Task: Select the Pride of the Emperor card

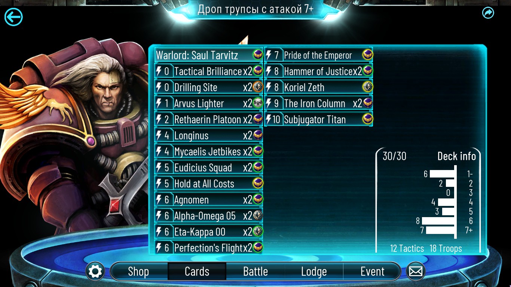Action: tap(319, 55)
